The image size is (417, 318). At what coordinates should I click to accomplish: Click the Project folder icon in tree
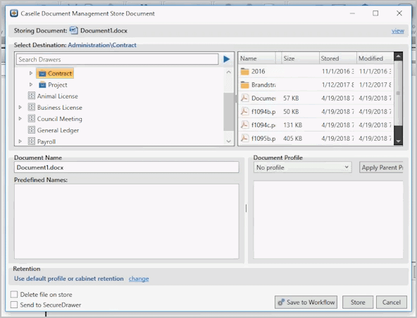42,84
